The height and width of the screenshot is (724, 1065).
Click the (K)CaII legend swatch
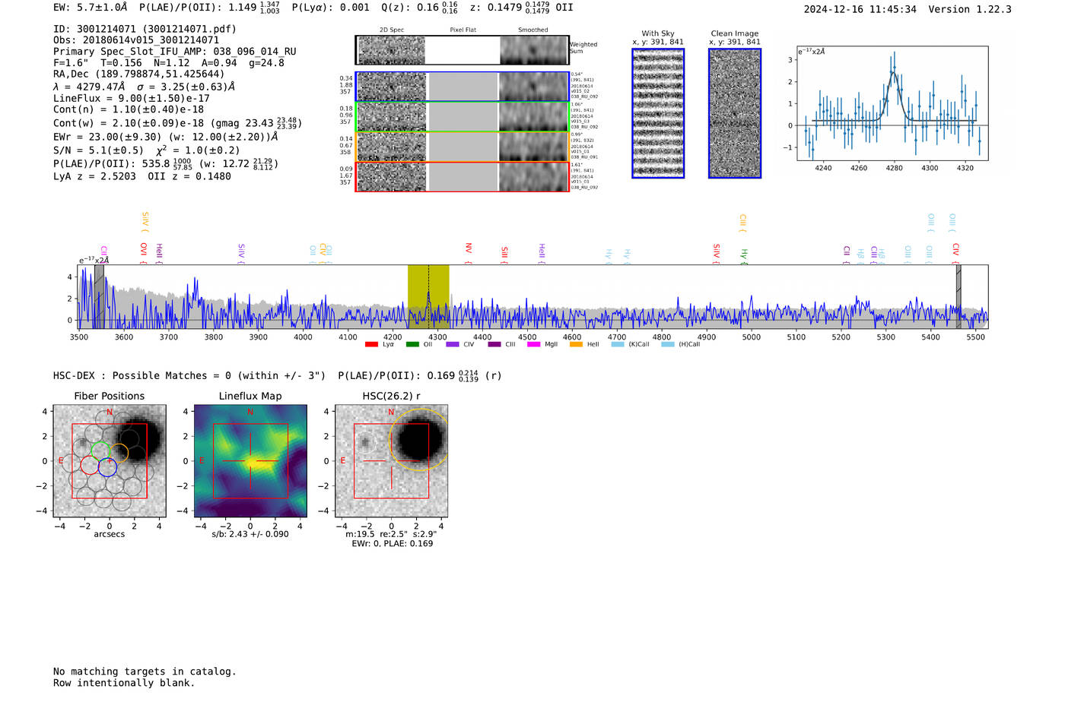point(618,345)
